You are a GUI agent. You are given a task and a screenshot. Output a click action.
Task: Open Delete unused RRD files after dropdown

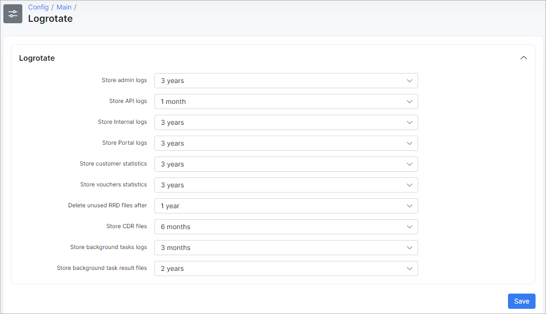pos(286,206)
